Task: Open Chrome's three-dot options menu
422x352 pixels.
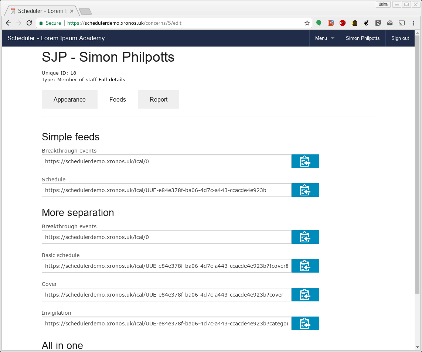Action: (414, 23)
